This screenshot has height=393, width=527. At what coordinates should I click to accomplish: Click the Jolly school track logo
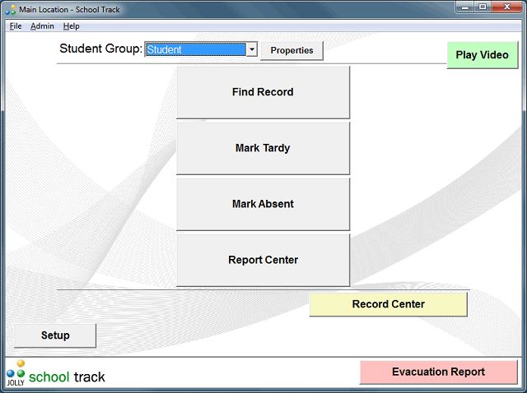coord(56,373)
